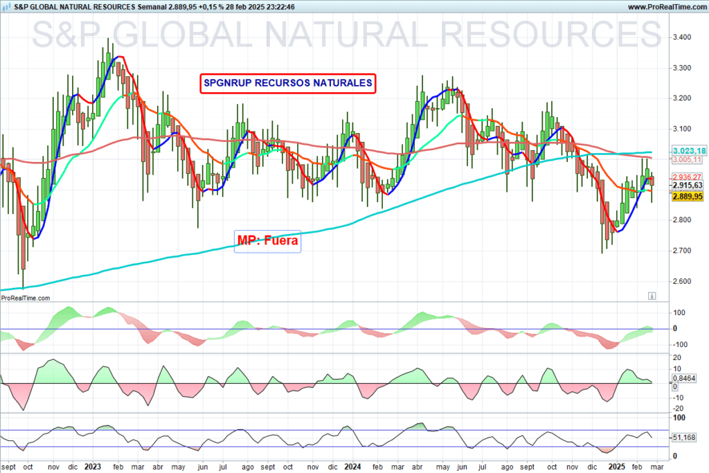The width and height of the screenshot is (709, 473).
Task: Click the 2025 year label on the time axis
Action: [617, 467]
